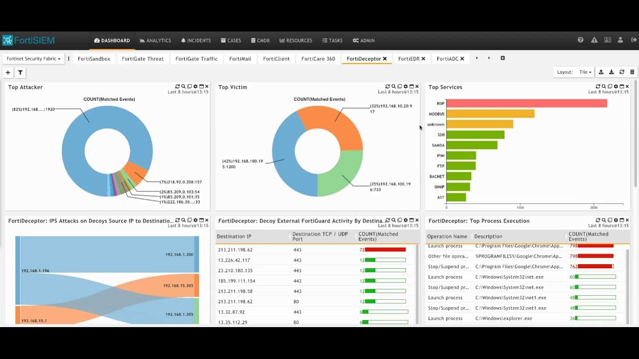Open TASKS in top navigation
This screenshot has height=359, width=639.
[x=332, y=40]
